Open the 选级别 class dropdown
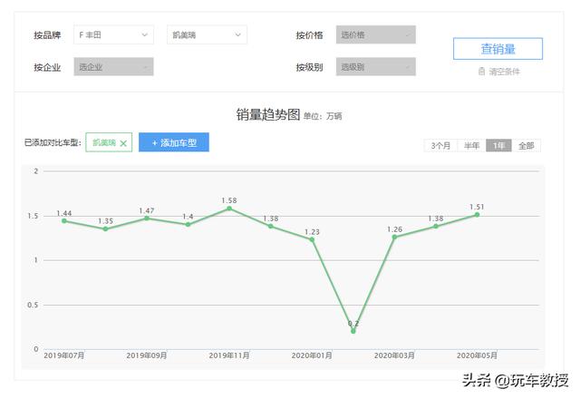Screen dimensions: 580x399 [x=376, y=67]
